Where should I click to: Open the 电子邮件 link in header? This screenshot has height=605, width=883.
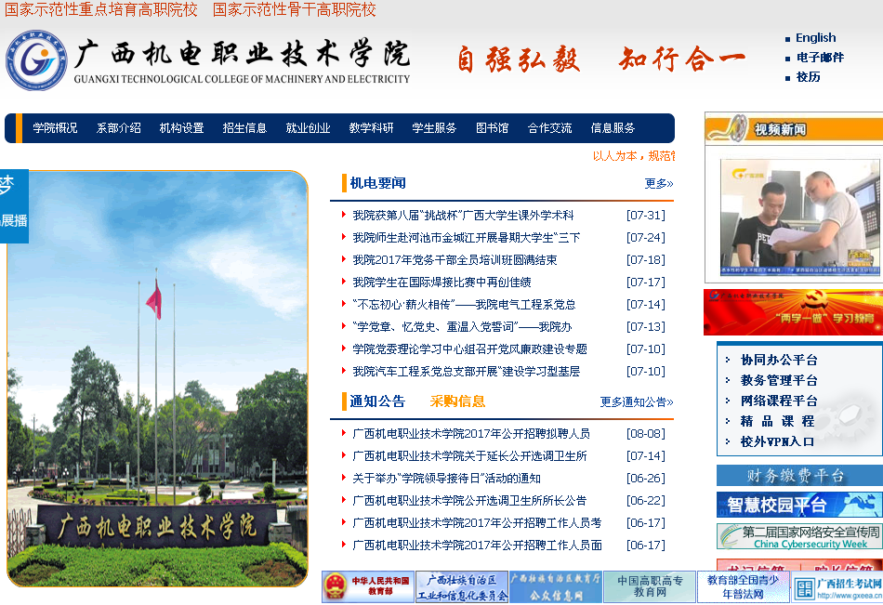click(x=820, y=58)
